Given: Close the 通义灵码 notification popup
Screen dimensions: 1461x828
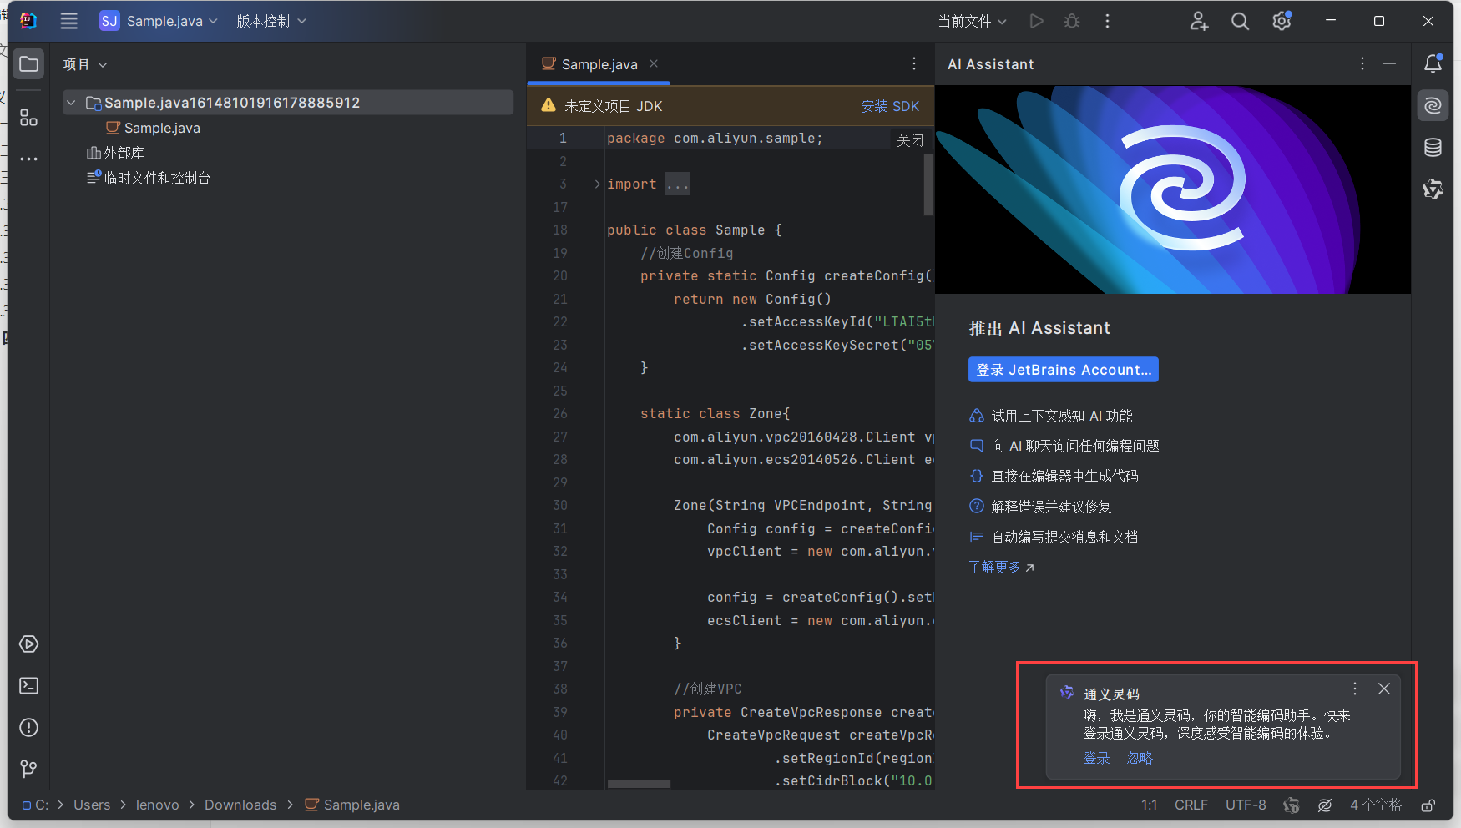Looking at the screenshot, I should coord(1384,689).
